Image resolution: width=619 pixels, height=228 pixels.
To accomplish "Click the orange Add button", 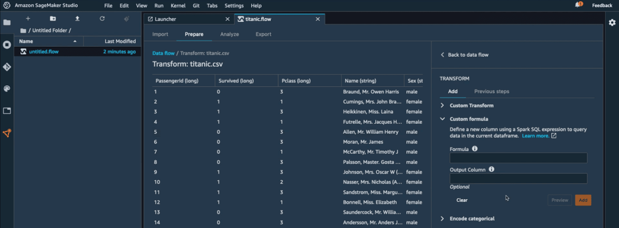I will coord(583,200).
